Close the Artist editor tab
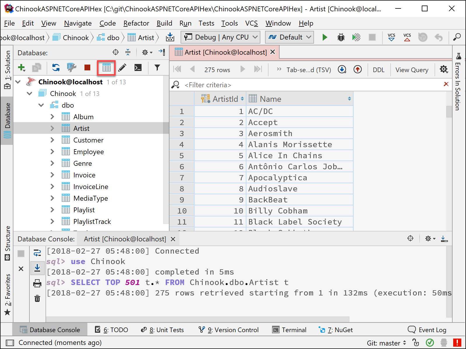Image resolution: width=466 pixels, height=349 pixels. tap(273, 52)
